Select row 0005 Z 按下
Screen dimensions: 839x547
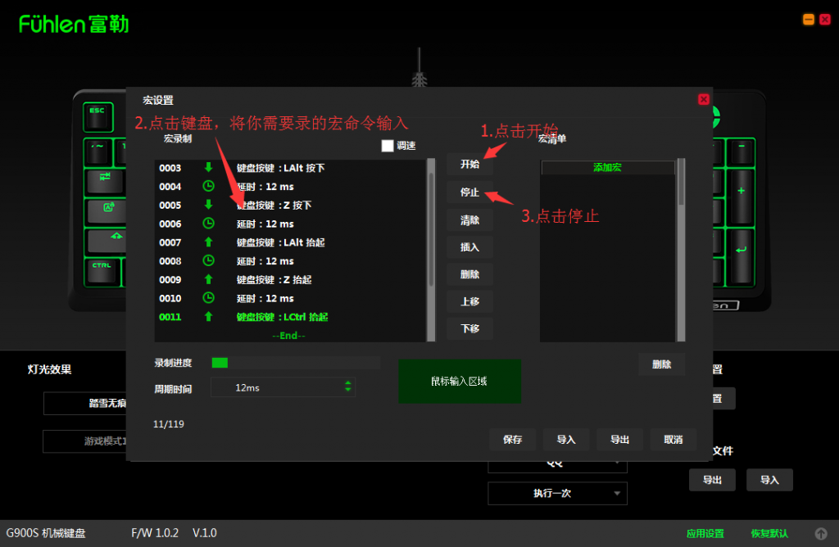(291, 206)
